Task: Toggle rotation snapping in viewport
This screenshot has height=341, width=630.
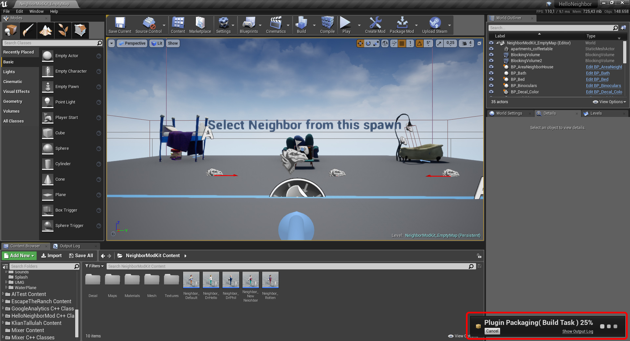Action: coord(419,43)
